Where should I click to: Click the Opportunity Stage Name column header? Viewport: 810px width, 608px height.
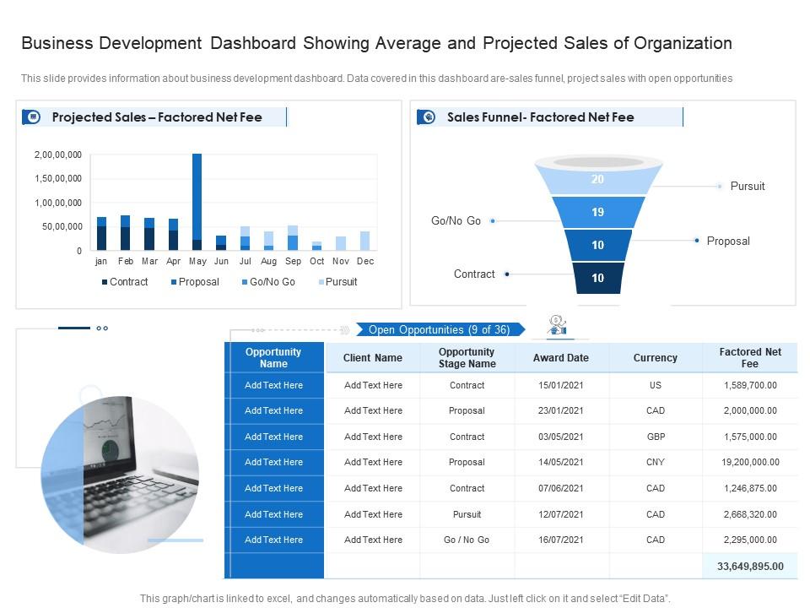pos(467,357)
